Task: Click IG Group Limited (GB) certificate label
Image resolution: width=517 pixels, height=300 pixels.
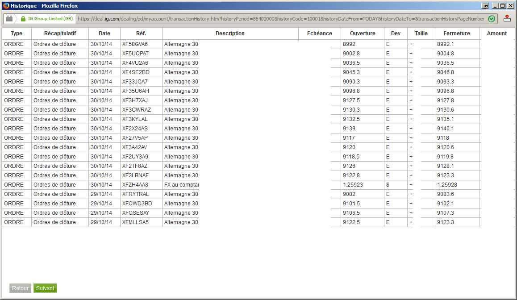Action: tap(50, 18)
